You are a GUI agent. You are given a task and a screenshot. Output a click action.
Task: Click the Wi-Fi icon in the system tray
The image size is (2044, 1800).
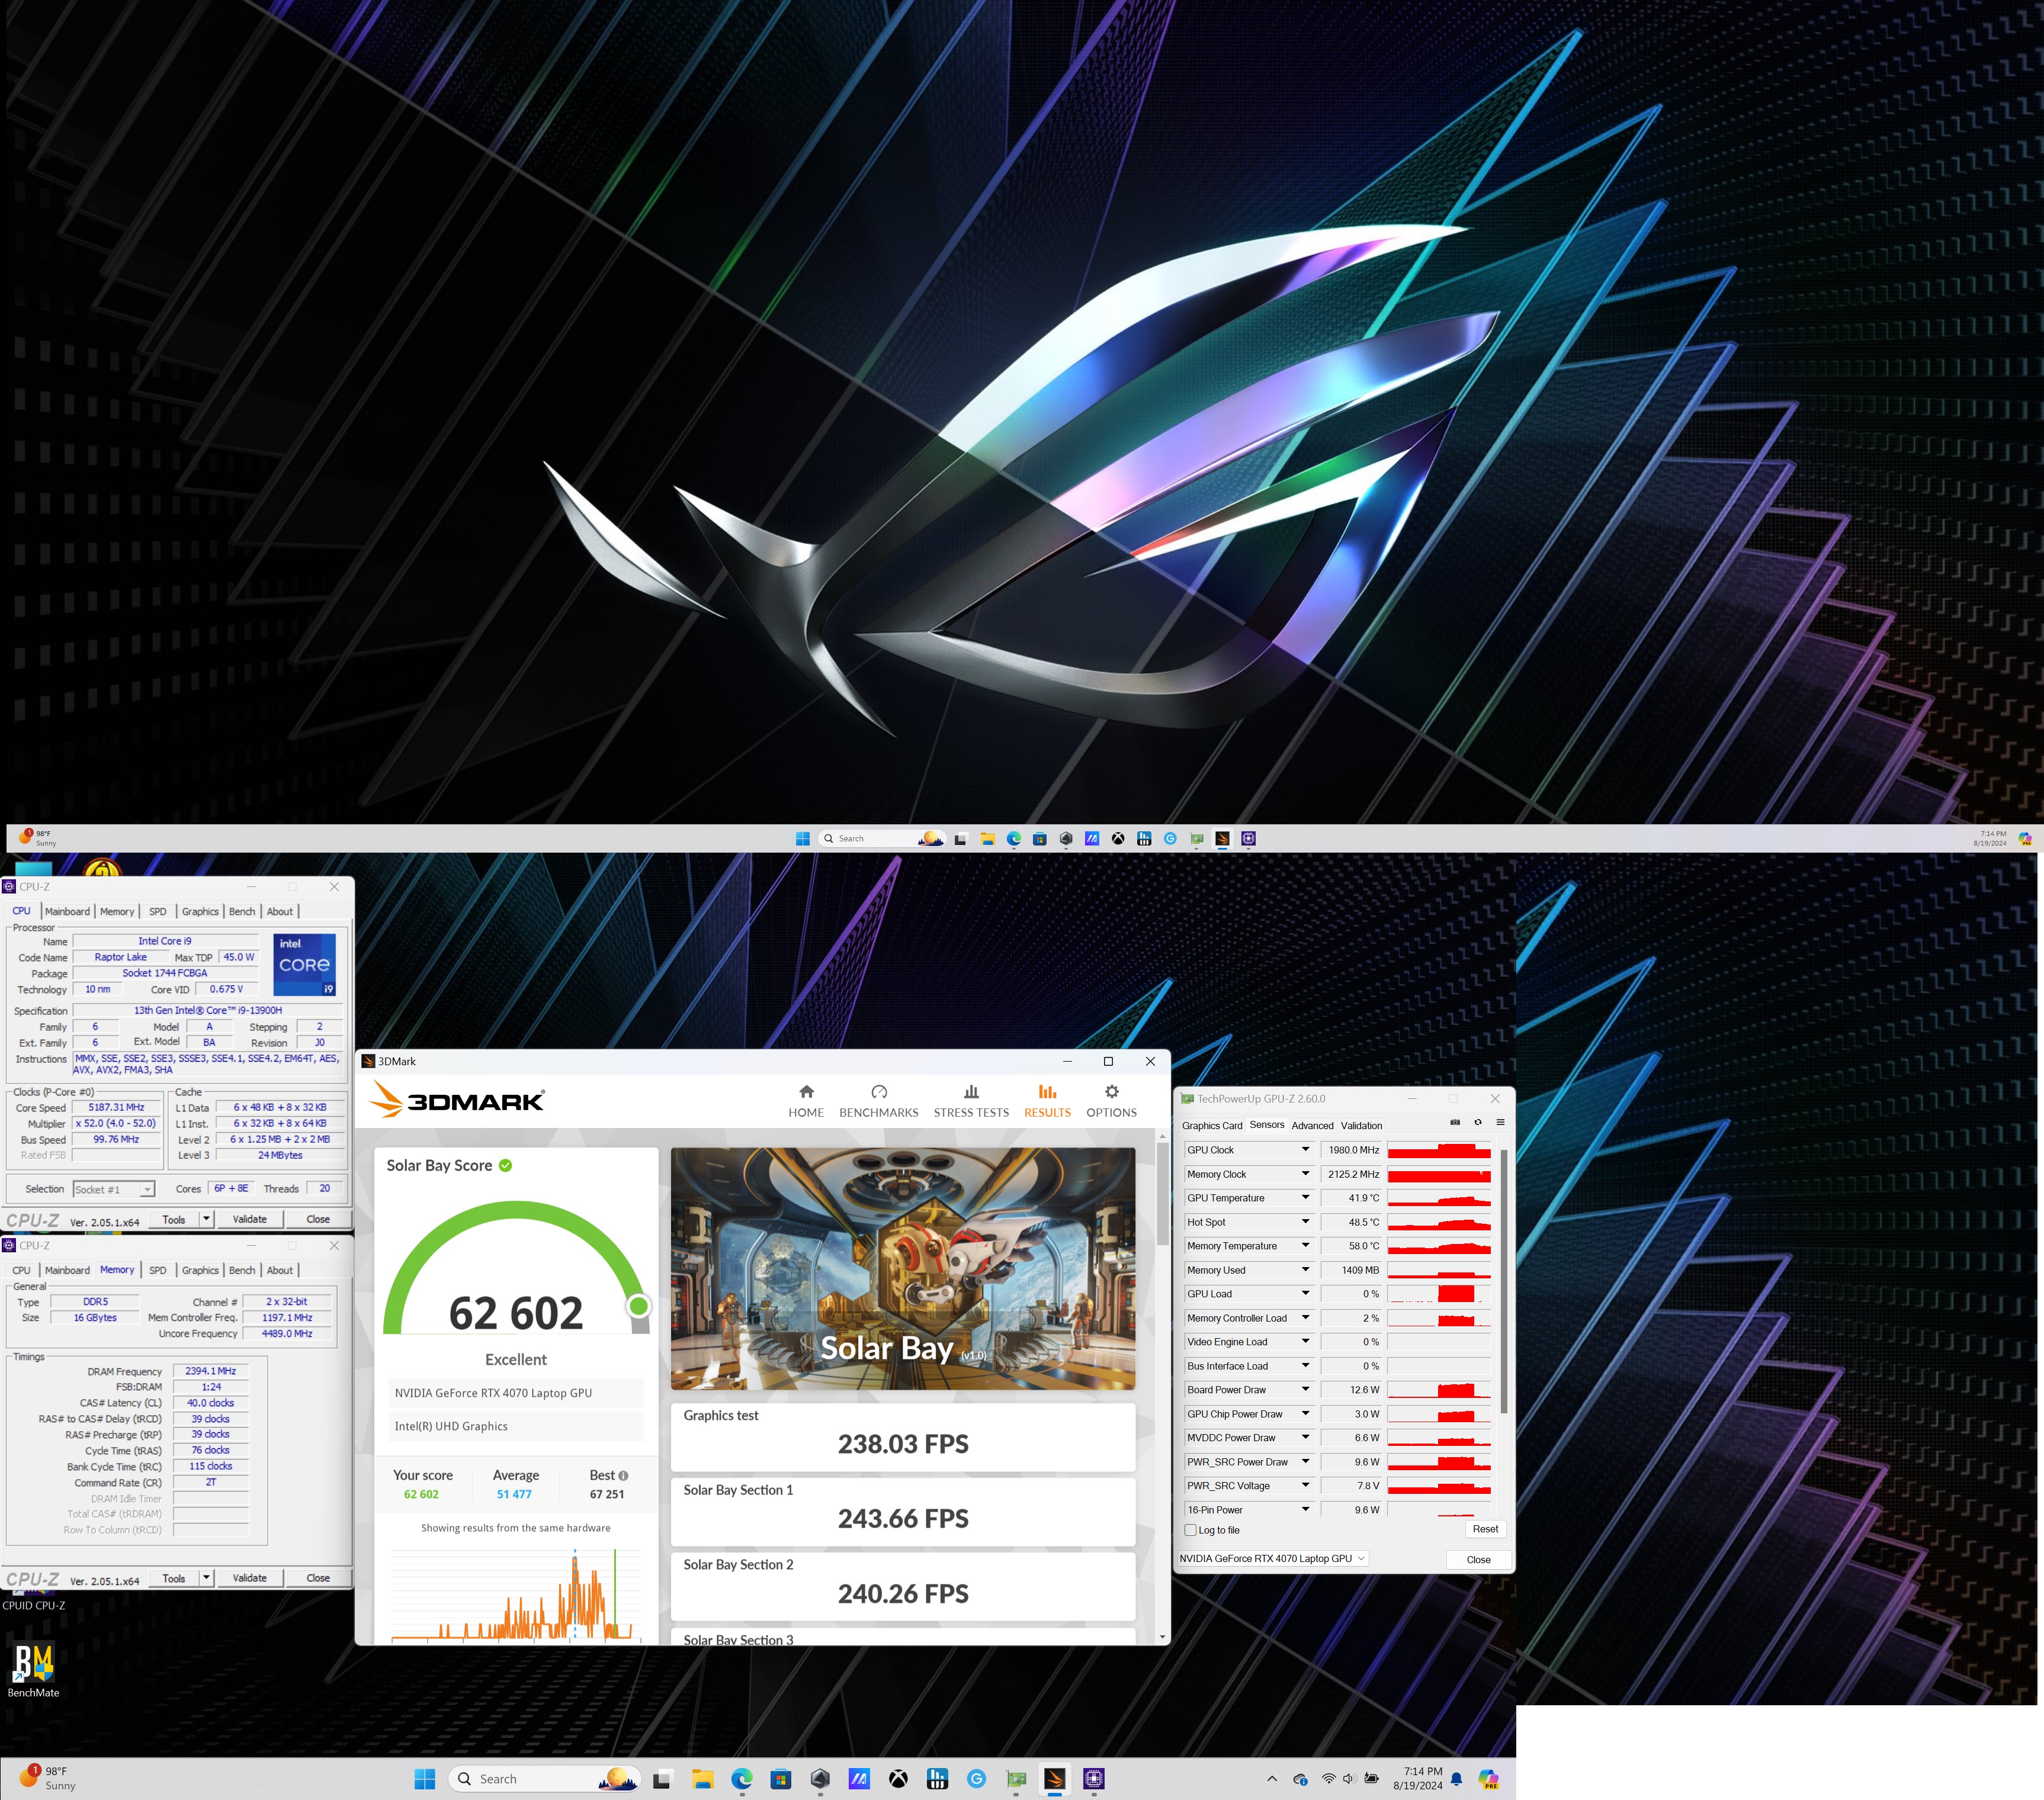[x=1328, y=1779]
